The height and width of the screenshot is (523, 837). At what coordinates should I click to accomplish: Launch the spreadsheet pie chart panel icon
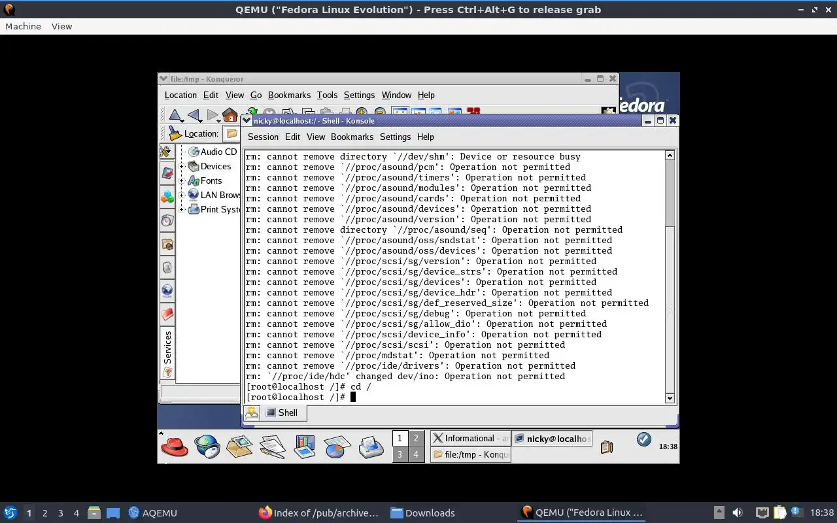coord(337,447)
